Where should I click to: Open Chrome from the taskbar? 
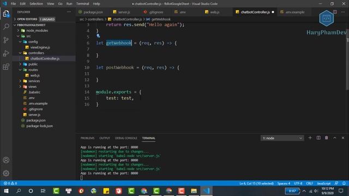[144, 191]
